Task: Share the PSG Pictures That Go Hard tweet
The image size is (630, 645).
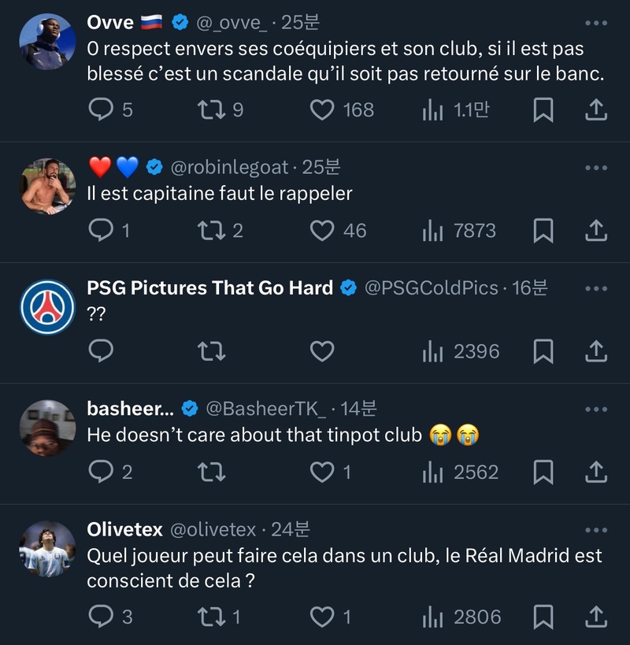Action: (596, 350)
